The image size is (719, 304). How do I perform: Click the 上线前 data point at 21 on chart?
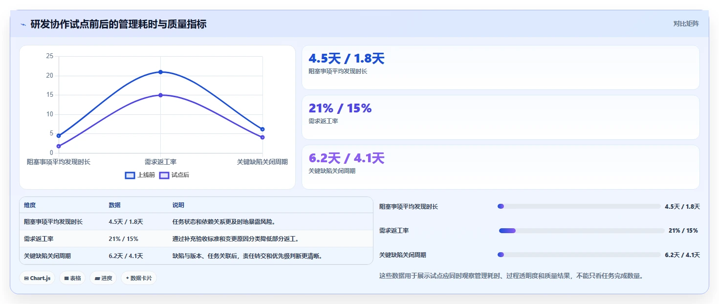(160, 72)
